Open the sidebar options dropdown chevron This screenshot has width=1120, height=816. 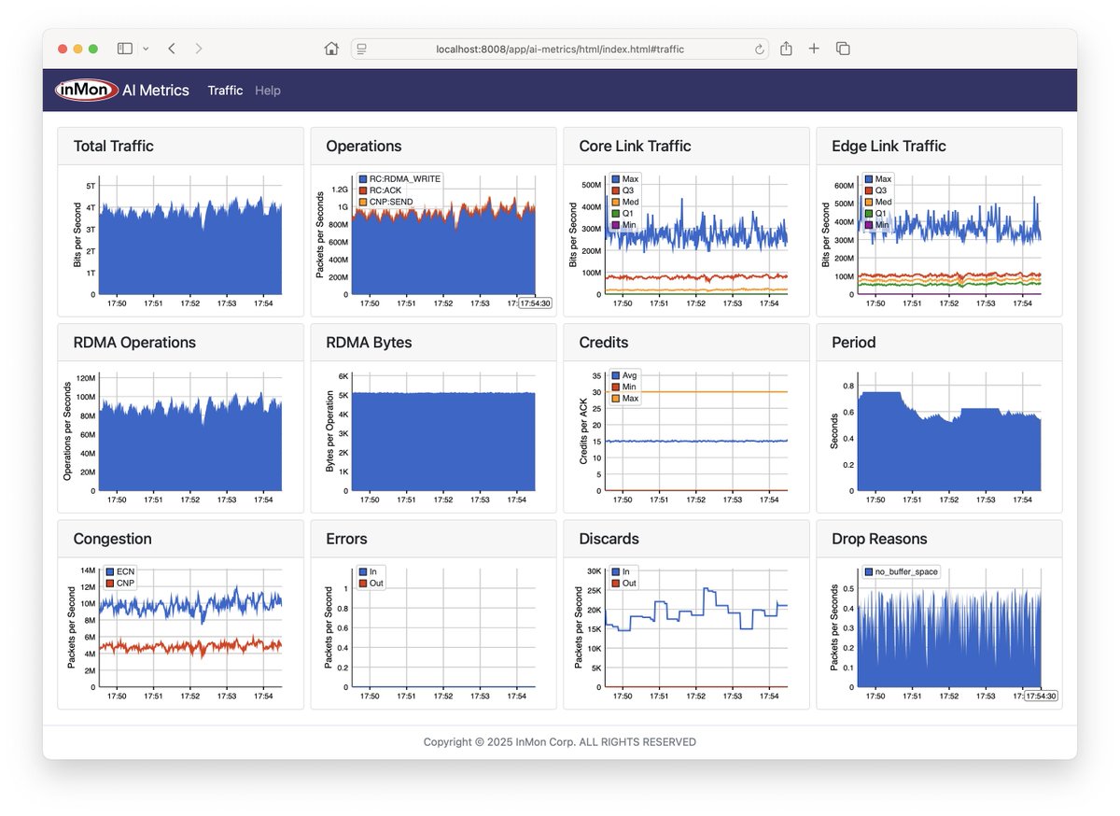pos(146,49)
